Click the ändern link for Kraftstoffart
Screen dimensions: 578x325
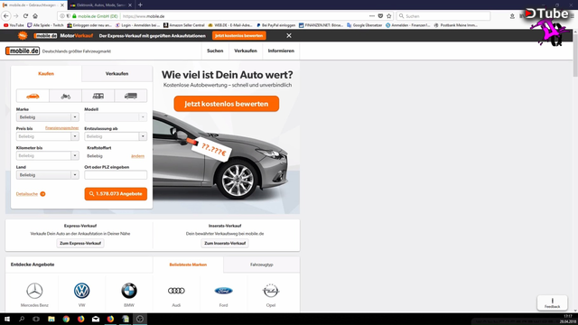(x=138, y=156)
